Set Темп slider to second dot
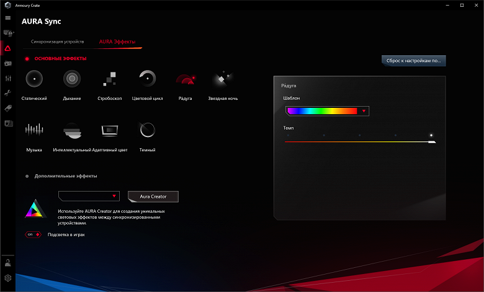The width and height of the screenshot is (484, 292). click(324, 135)
